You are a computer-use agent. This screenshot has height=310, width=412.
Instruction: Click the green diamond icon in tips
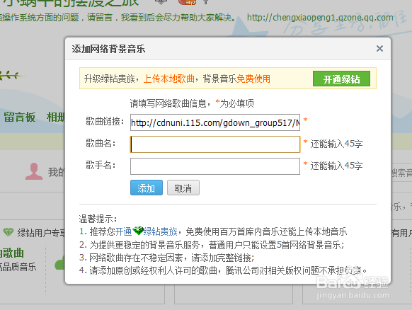(138, 231)
